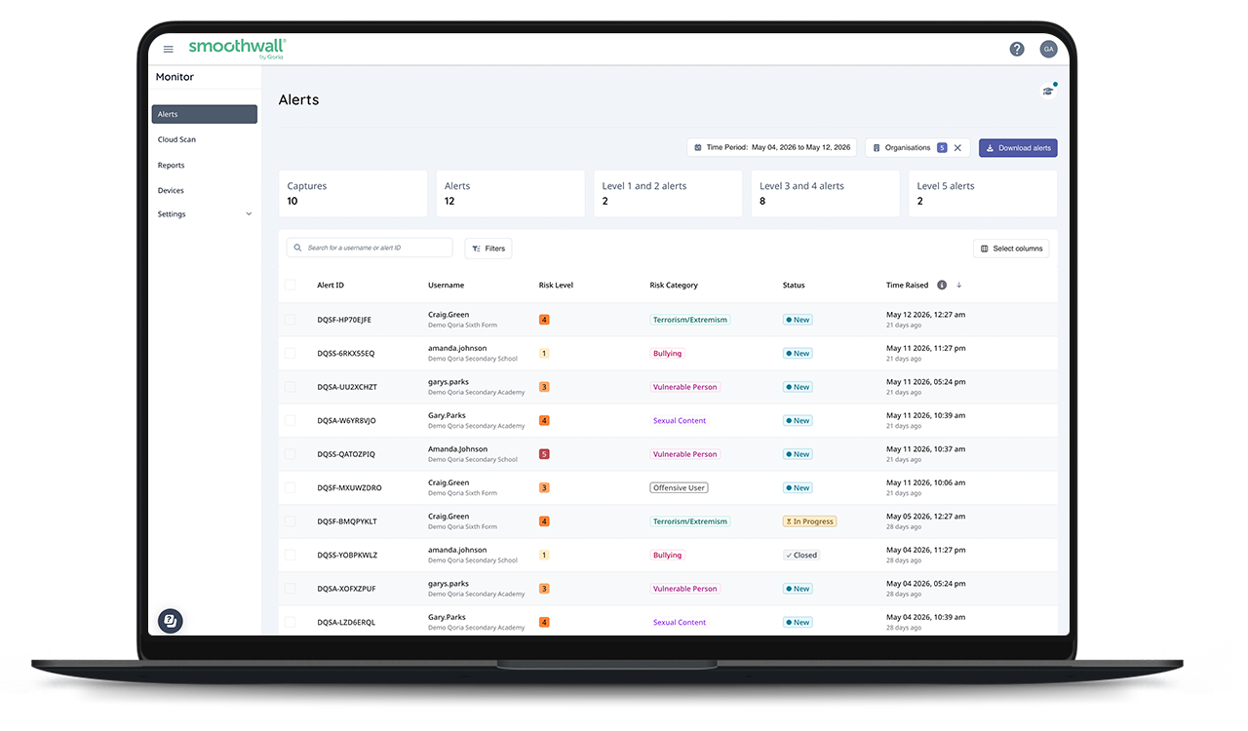The width and height of the screenshot is (1248, 731).
Task: Click the Captures summary card
Action: (353, 193)
